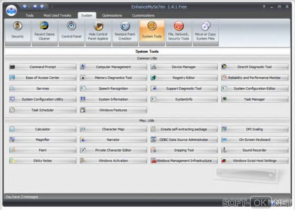Run DirectX Diagnostic Tool

(x=255, y=67)
